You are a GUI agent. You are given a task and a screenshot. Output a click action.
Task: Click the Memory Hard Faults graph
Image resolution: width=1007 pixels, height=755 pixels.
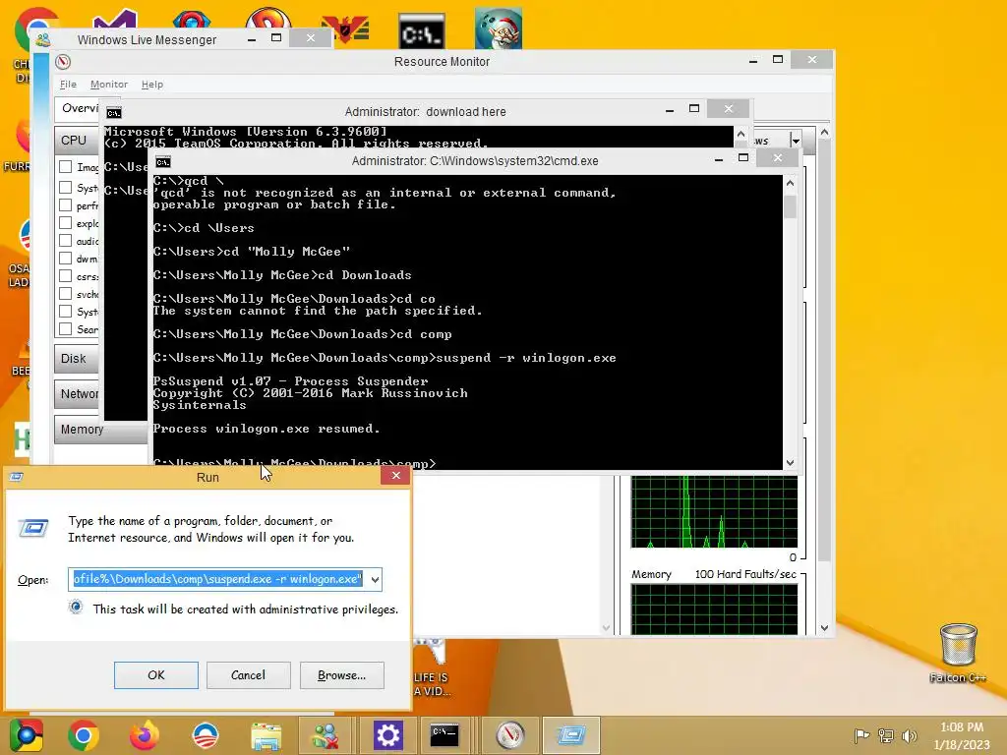click(714, 610)
